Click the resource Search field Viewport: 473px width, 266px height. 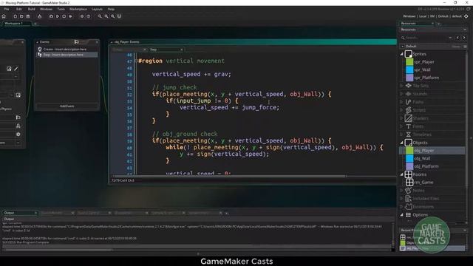coord(426,38)
